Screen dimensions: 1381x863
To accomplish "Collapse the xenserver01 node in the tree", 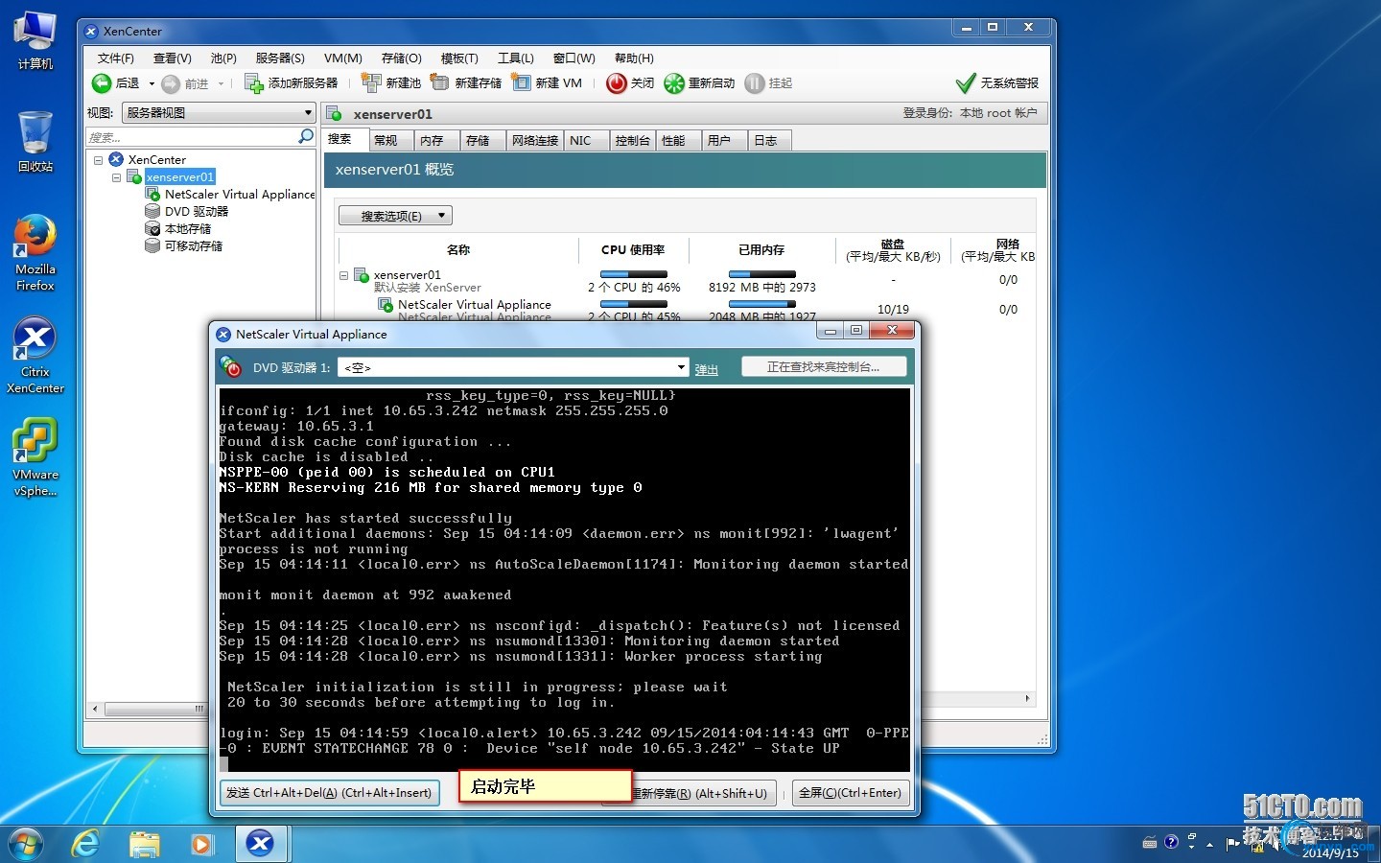I will click(x=117, y=177).
